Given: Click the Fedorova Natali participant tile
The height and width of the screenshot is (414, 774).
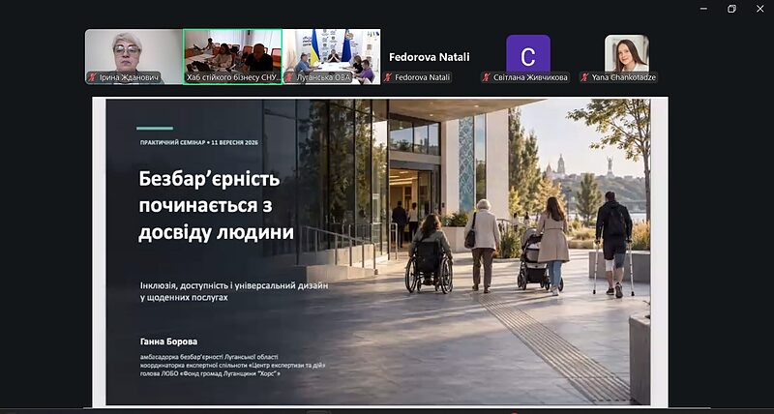Looking at the screenshot, I should pyautogui.click(x=430, y=57).
